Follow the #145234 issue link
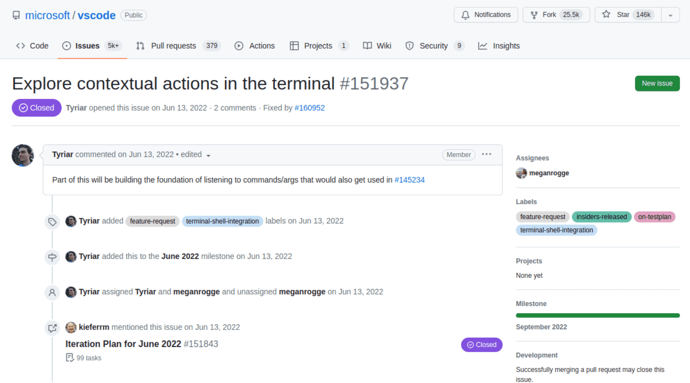This screenshot has width=690, height=383. (409, 180)
